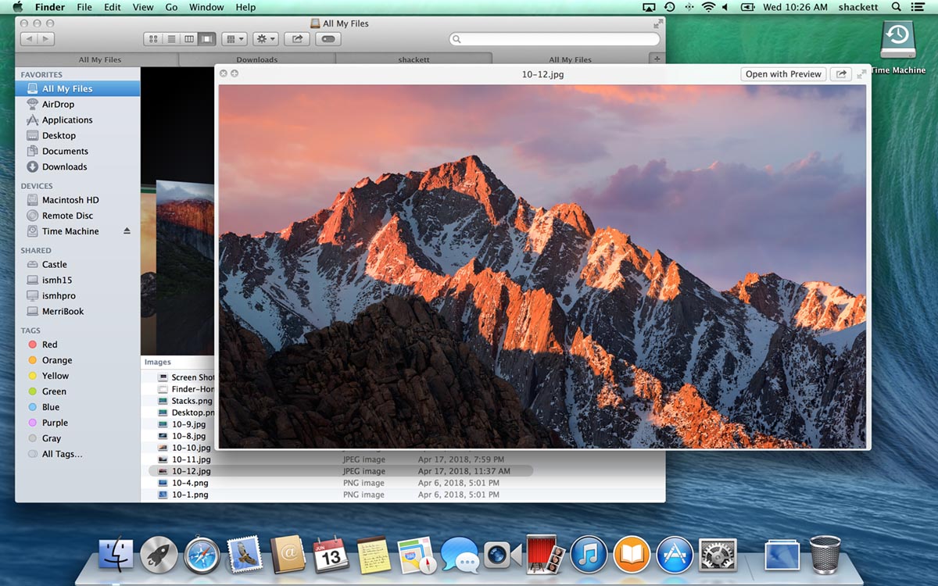Viewport: 938px width, 586px height.
Task: Click Open with Preview button
Action: [782, 73]
